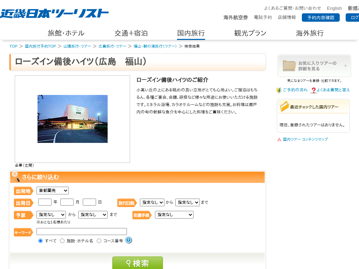Image resolution: width=359 pixels, height=269 pixels.
Task: Open the 交通手段 dropdown
Action: pos(174,215)
